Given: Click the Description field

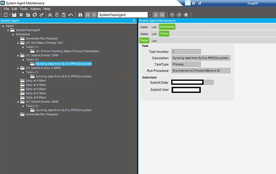Looking at the screenshot, I should point(201,58).
